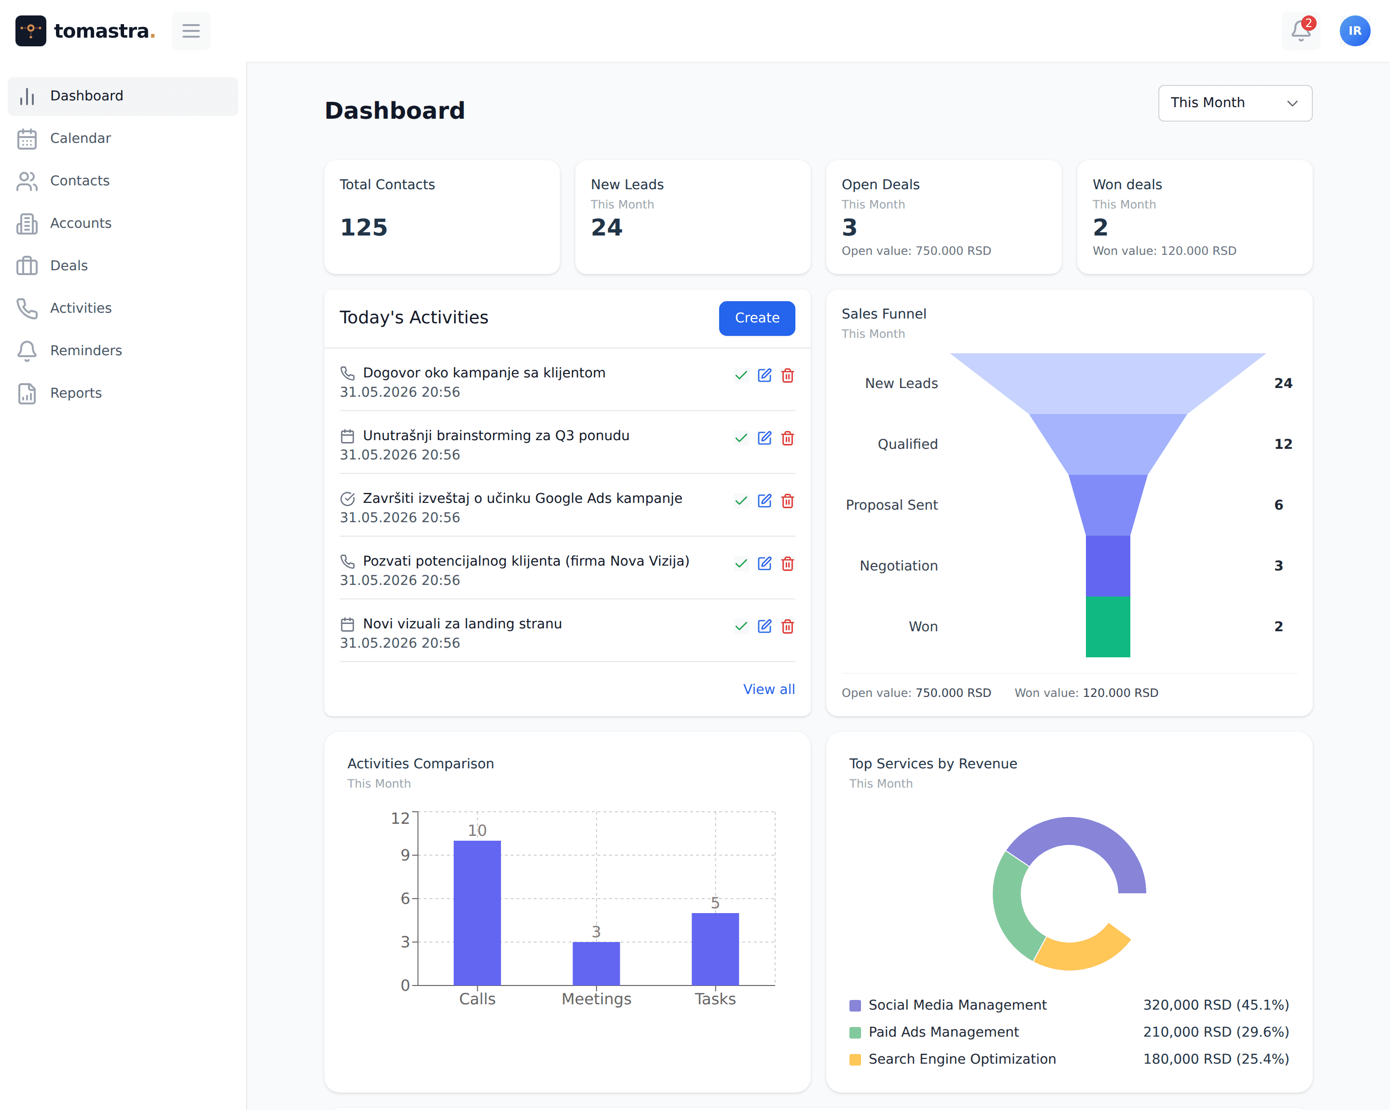
Task: Click the IR user avatar
Action: (1355, 30)
